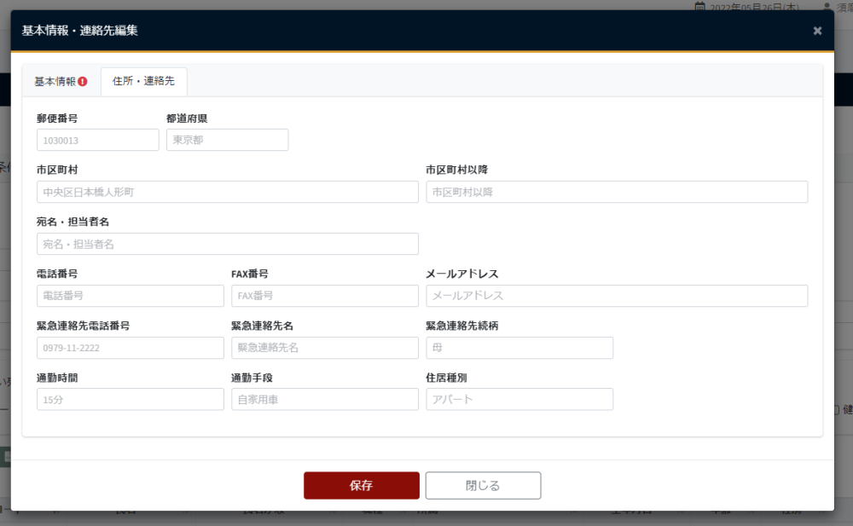Viewport: 853px width, 526px height.
Task: Select the 都道府県 field showing 東京都
Action: pos(227,140)
